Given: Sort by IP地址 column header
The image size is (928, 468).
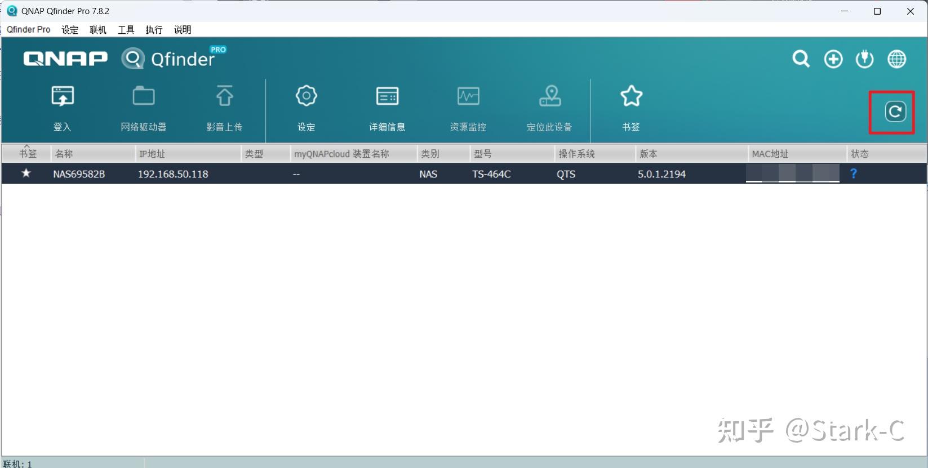Looking at the screenshot, I should tap(188, 154).
